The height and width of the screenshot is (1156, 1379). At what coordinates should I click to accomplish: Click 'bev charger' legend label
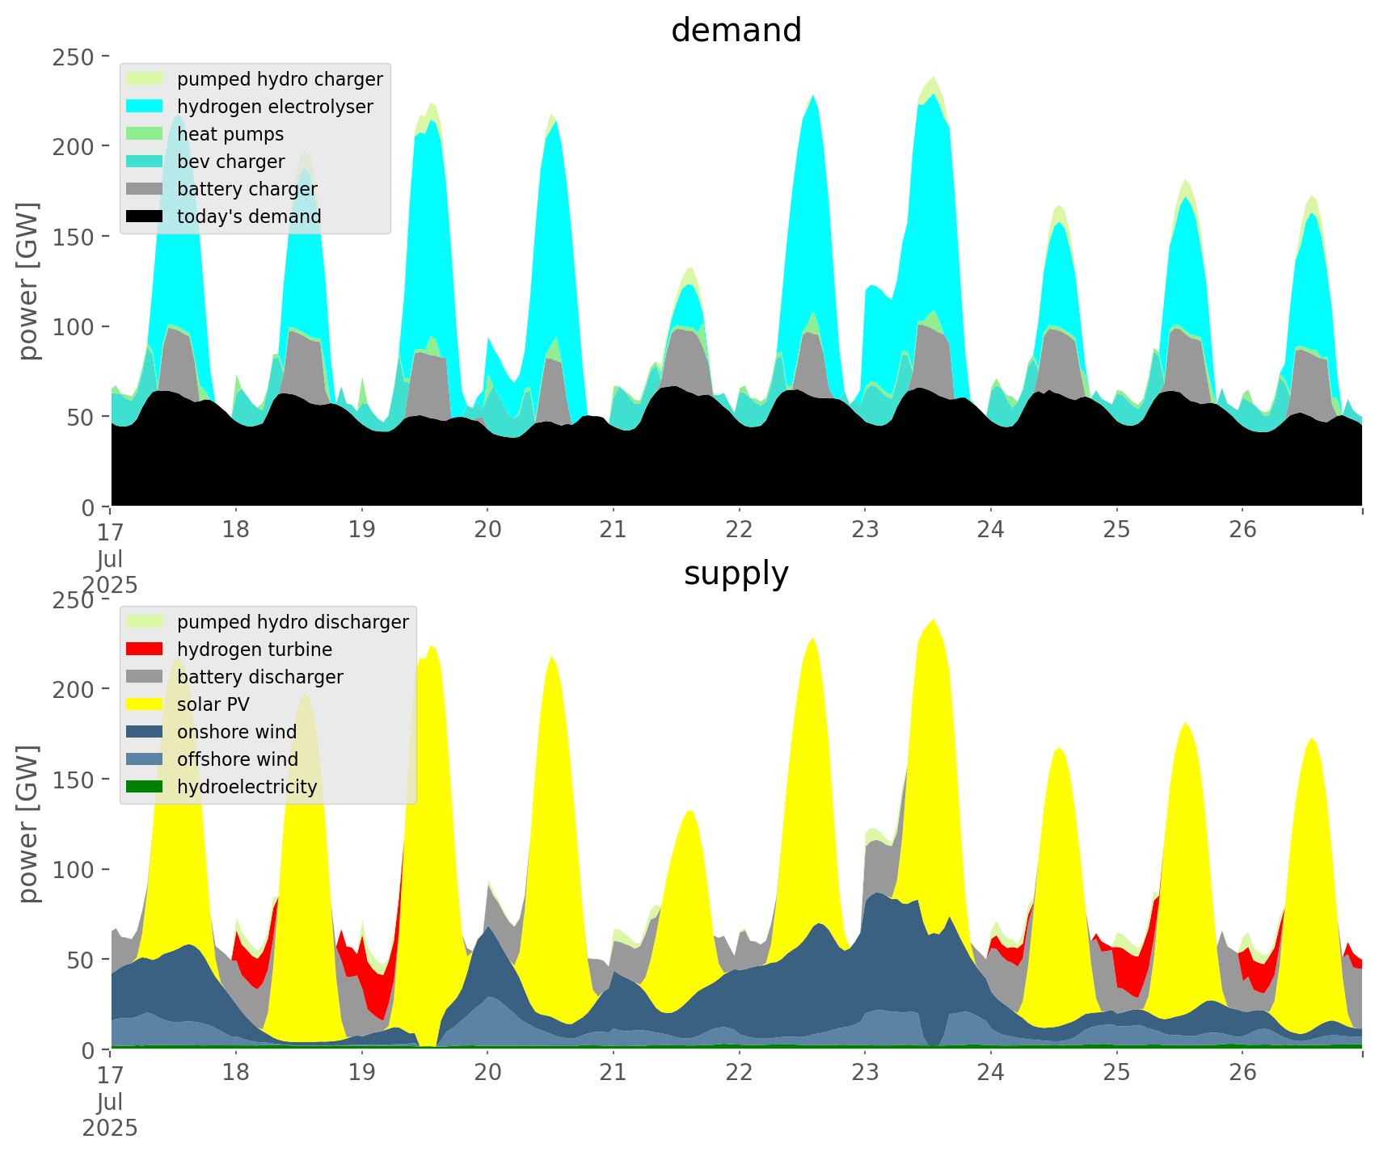click(x=231, y=162)
